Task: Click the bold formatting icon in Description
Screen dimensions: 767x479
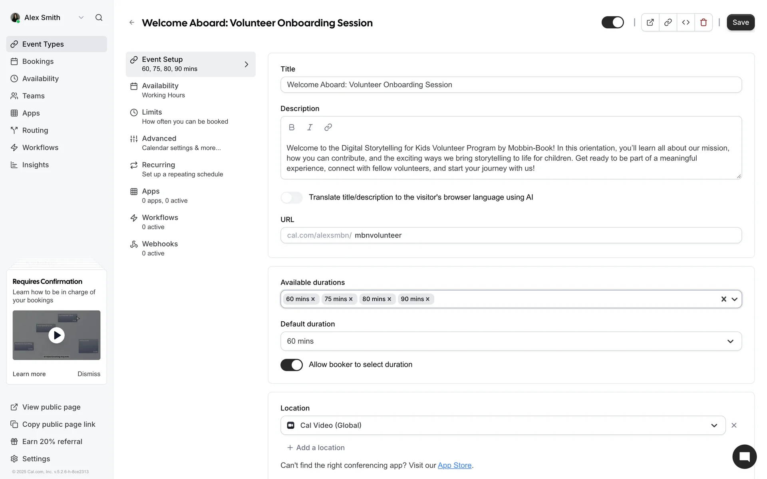Action: pyautogui.click(x=292, y=127)
